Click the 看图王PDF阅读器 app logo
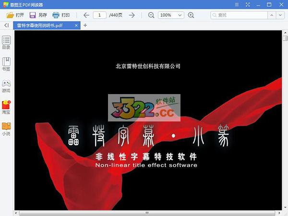The width and height of the screenshot is (288, 216). pyautogui.click(x=6, y=5)
